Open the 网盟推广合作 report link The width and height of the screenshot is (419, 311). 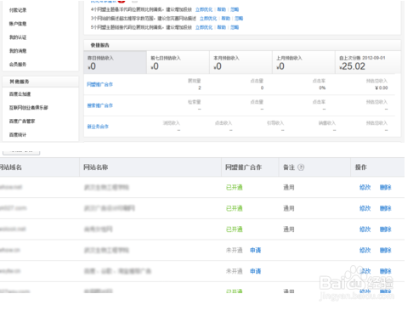click(99, 84)
